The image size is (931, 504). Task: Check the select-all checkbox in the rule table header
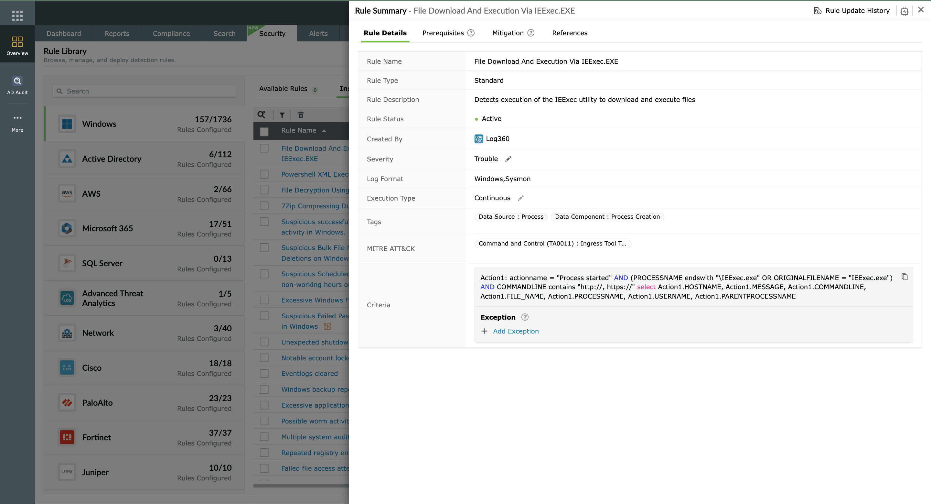pyautogui.click(x=264, y=131)
